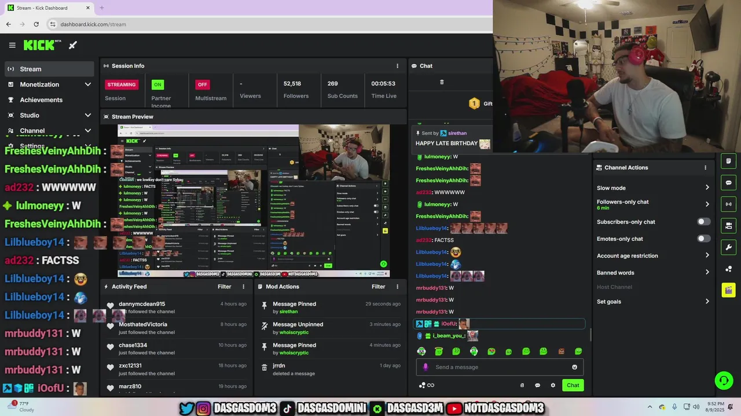
Task: Open chat settings gear icon
Action: click(x=553, y=385)
